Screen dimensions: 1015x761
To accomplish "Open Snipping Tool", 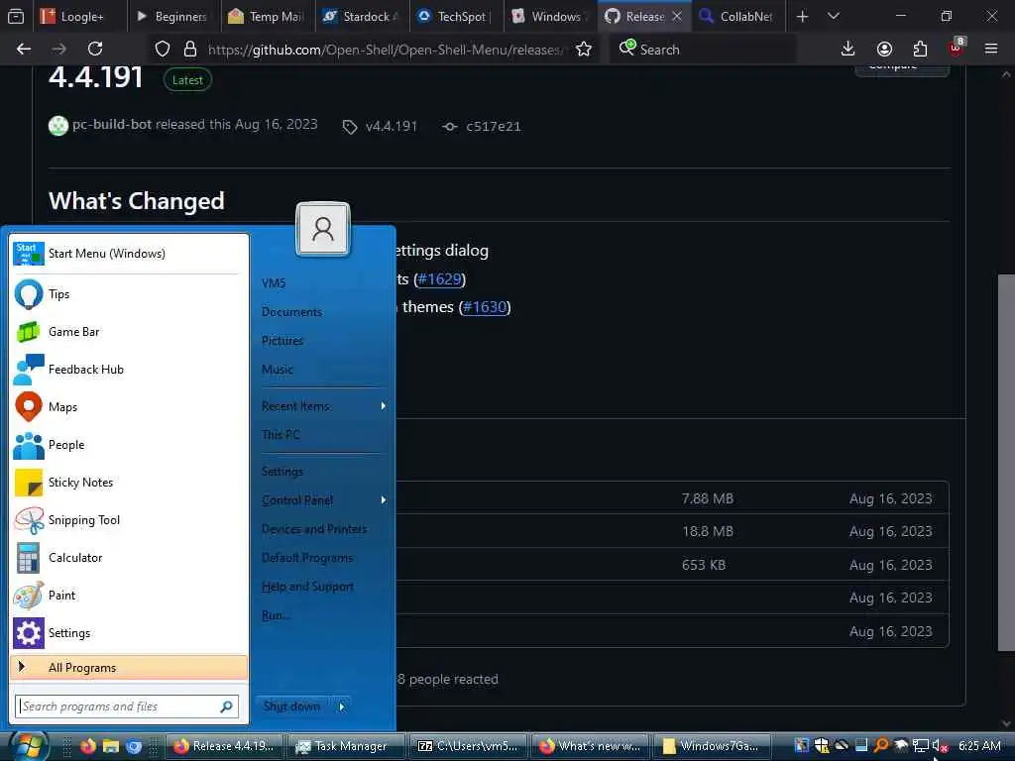I will click(129, 520).
